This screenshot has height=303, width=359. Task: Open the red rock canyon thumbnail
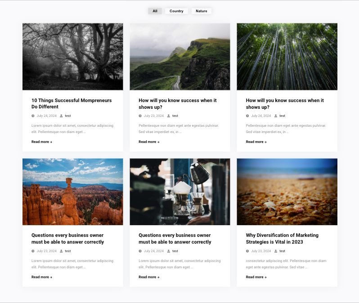tap(72, 192)
